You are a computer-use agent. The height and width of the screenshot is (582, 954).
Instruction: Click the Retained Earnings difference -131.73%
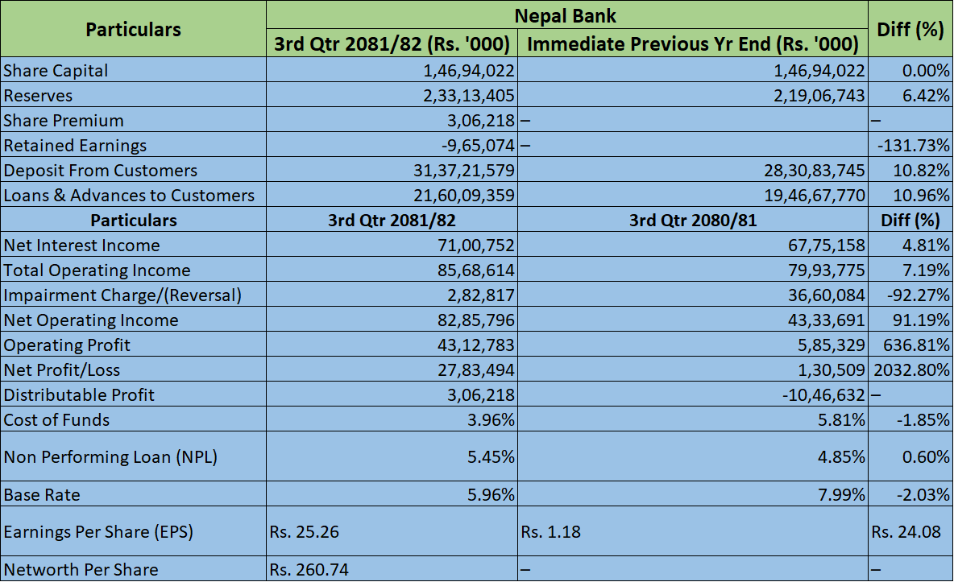[913, 146]
